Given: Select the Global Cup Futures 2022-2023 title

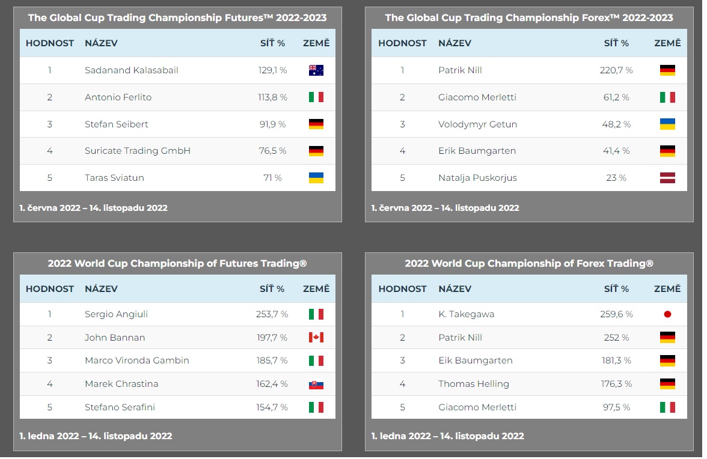Looking at the screenshot, I should [177, 17].
